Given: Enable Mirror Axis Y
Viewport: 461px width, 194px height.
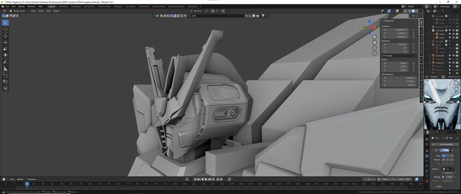Looking at the screenshot, I should pyautogui.click(x=448, y=156).
